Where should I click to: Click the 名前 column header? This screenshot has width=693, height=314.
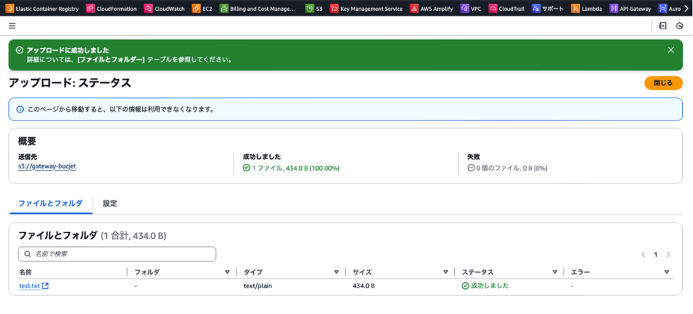pyautogui.click(x=25, y=272)
